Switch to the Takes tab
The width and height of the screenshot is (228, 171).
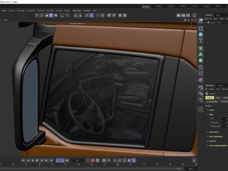218,15
